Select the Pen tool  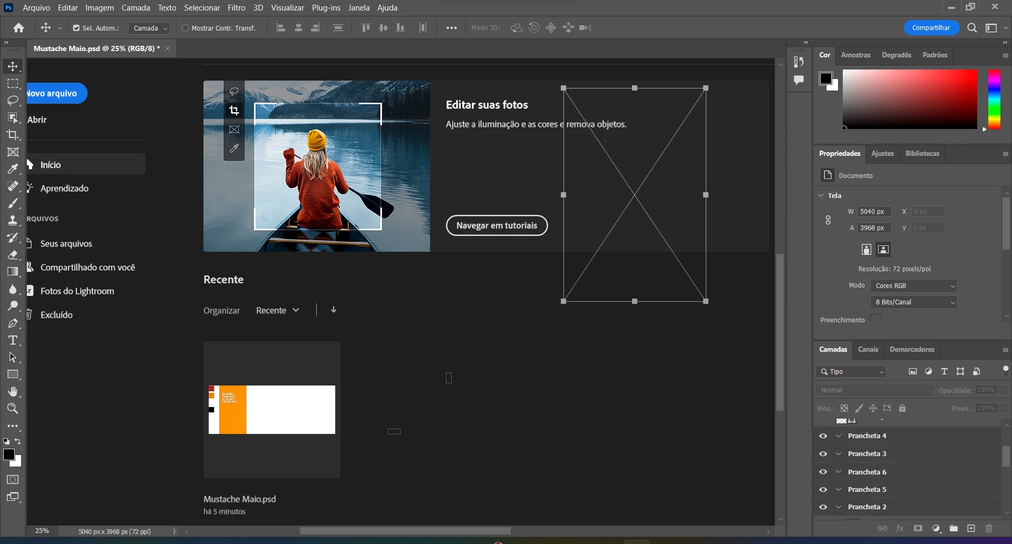pyautogui.click(x=13, y=323)
